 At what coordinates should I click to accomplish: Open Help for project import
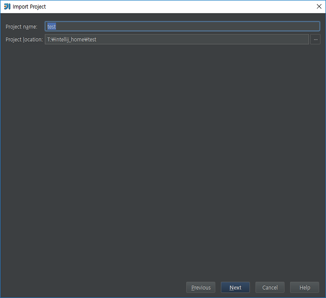point(305,288)
